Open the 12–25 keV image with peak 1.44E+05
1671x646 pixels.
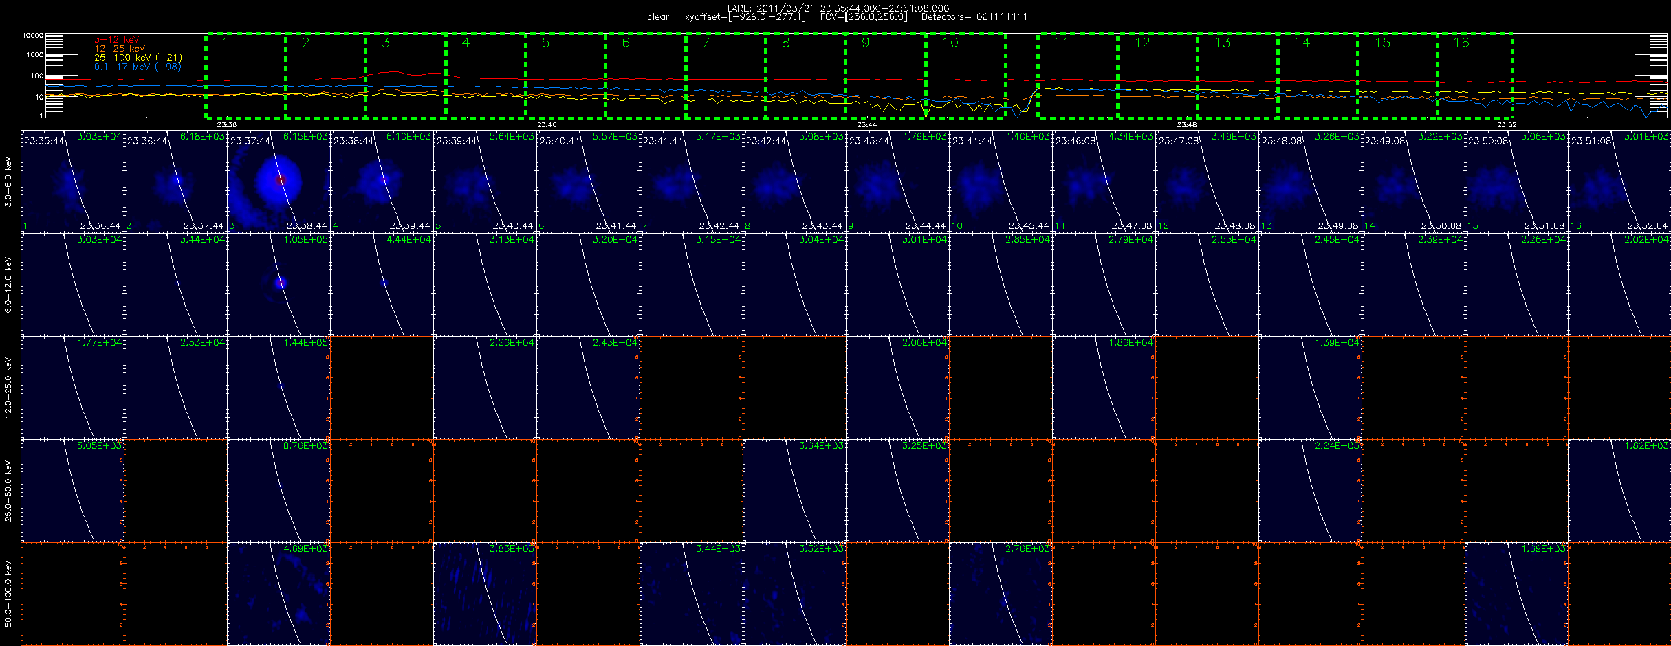pos(279,388)
